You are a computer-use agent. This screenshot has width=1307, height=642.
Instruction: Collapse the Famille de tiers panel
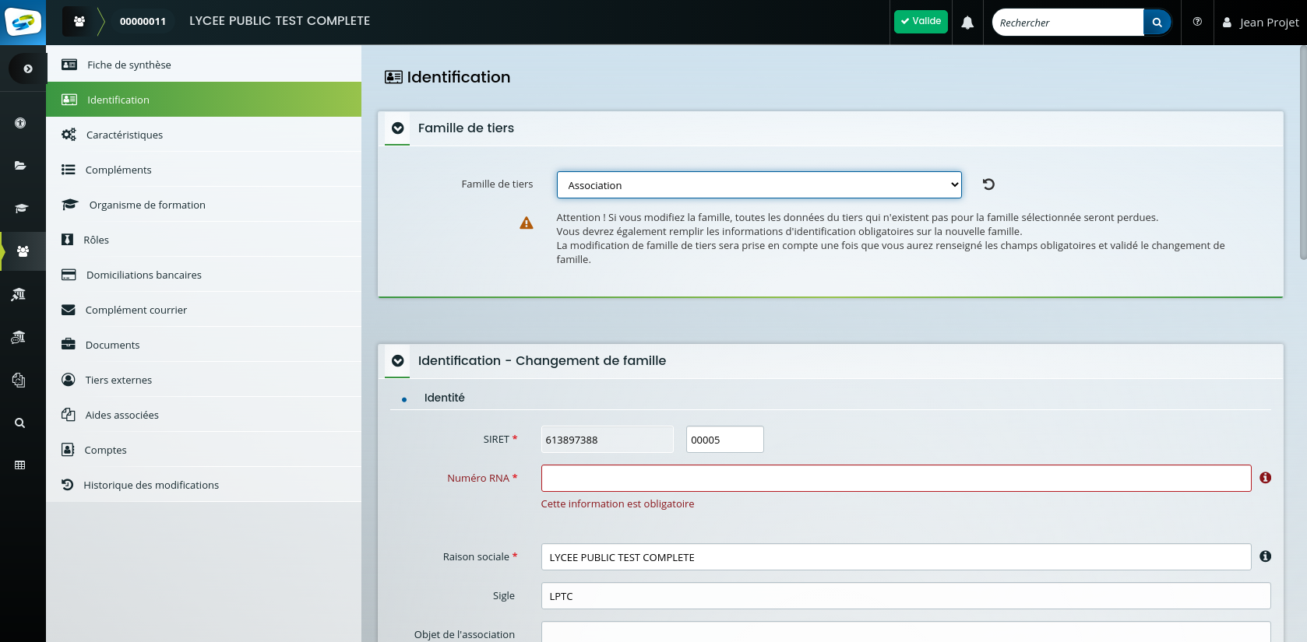(397, 128)
